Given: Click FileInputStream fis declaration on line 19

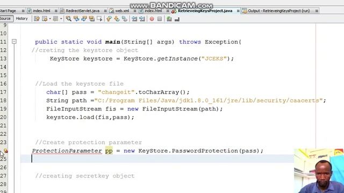Looking at the screenshot, I should pos(134,109).
